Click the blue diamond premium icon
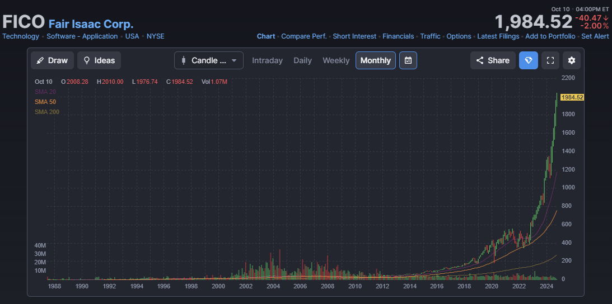612x304 pixels. (529, 60)
